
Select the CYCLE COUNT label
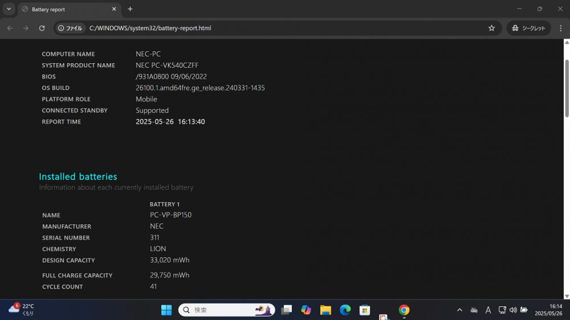coord(62,286)
